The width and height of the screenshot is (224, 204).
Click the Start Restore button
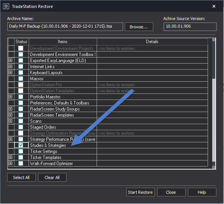[x=140, y=192]
